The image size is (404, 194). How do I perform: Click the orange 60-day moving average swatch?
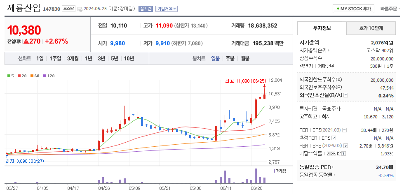(x=32, y=76)
